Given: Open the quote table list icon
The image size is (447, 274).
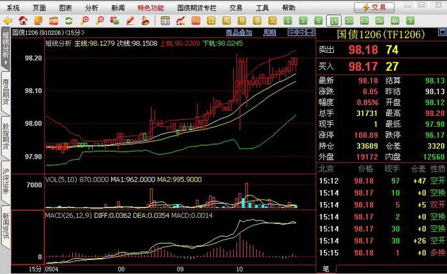Looking at the screenshot, I should [165, 21].
